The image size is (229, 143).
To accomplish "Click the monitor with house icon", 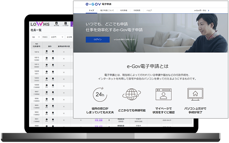I will click(195, 94).
